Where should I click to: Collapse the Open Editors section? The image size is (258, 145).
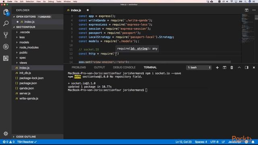[14, 17]
